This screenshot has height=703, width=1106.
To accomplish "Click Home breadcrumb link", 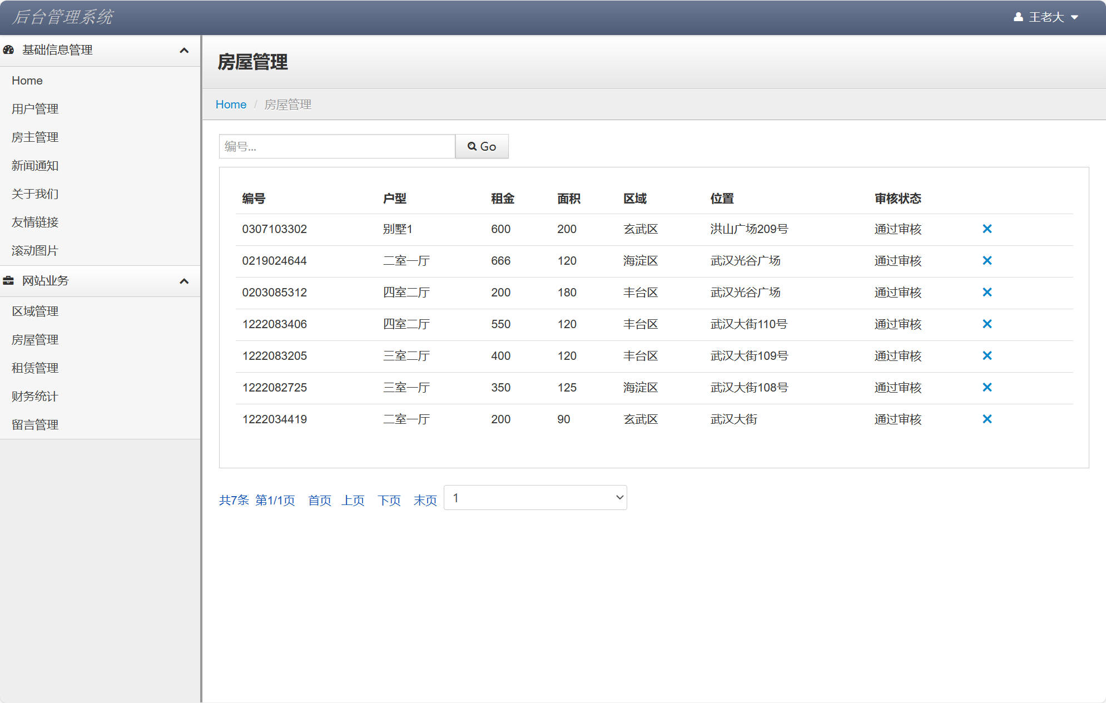I will pyautogui.click(x=231, y=105).
